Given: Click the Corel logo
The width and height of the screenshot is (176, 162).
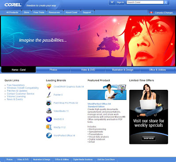Looking at the screenshot, I should (13, 5).
